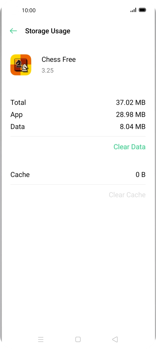Tap the 10:00 clock in status bar
The image size is (156, 349).
(29, 10)
